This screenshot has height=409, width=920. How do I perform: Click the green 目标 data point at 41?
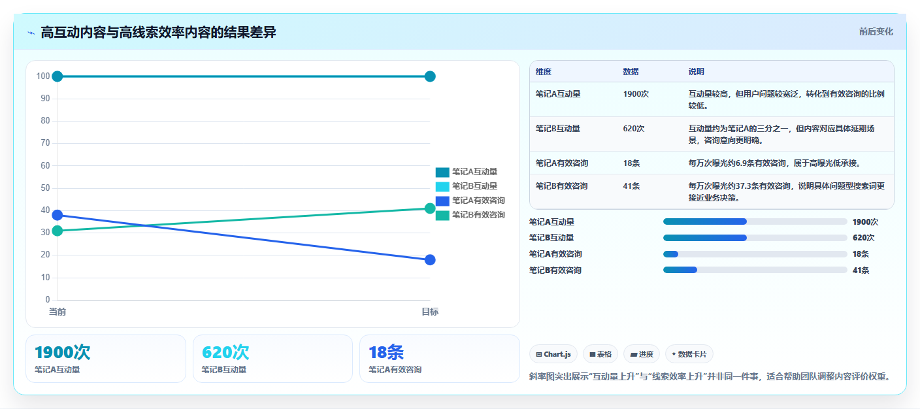(x=430, y=208)
